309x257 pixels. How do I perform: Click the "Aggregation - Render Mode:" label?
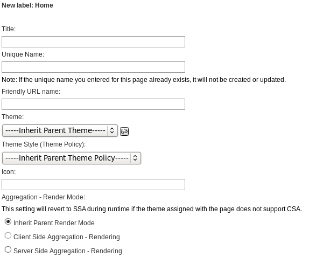pyautogui.click(x=44, y=197)
